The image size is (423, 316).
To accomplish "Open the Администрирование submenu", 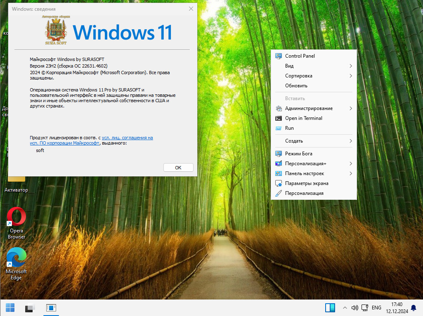I will [314, 108].
